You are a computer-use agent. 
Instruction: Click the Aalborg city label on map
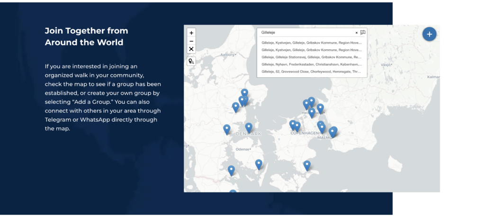(x=228, y=55)
